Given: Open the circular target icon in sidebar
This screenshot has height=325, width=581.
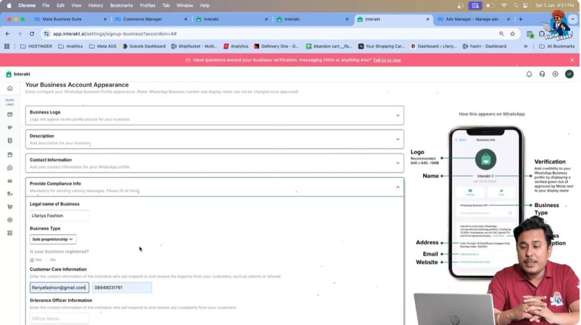Looking at the screenshot, I should pos(10,220).
